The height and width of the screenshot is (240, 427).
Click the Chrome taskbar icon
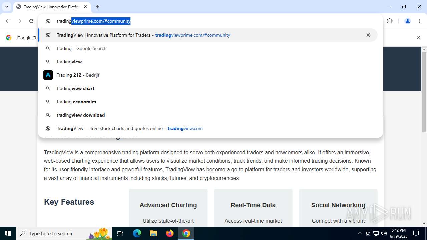click(x=186, y=233)
